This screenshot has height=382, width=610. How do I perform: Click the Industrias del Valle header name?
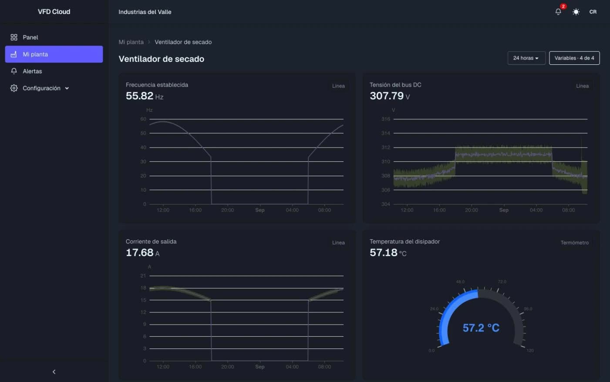point(145,12)
